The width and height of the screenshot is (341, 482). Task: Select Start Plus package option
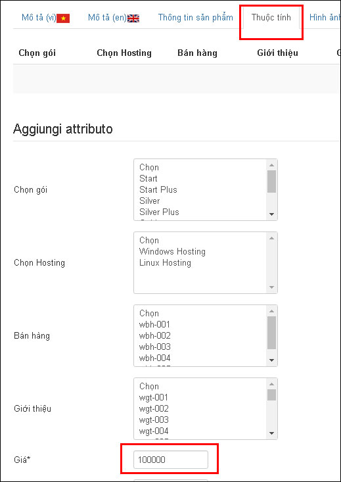(x=158, y=189)
